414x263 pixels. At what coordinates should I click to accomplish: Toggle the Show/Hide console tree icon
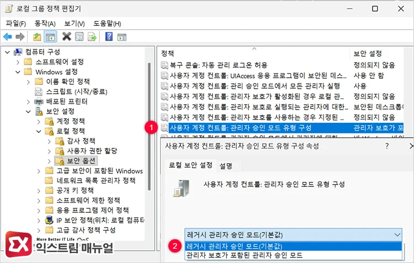[x=50, y=37]
